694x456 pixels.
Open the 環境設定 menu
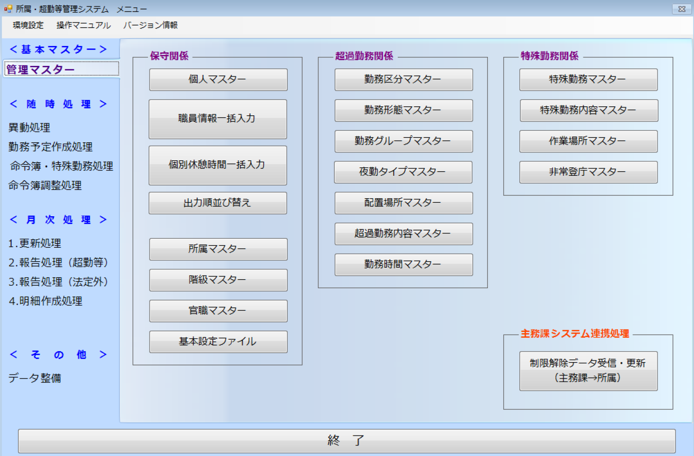(x=29, y=24)
